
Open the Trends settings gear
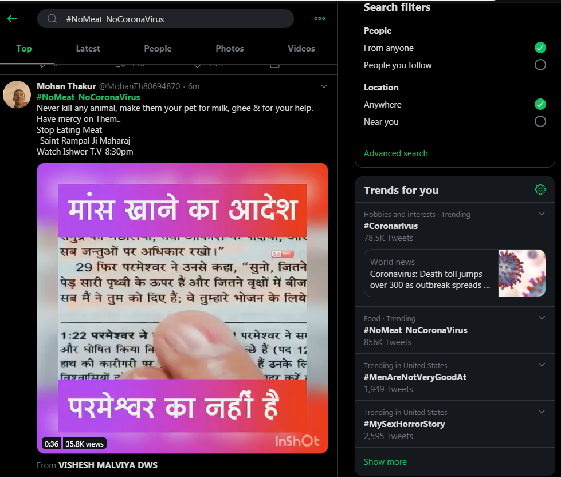(540, 189)
